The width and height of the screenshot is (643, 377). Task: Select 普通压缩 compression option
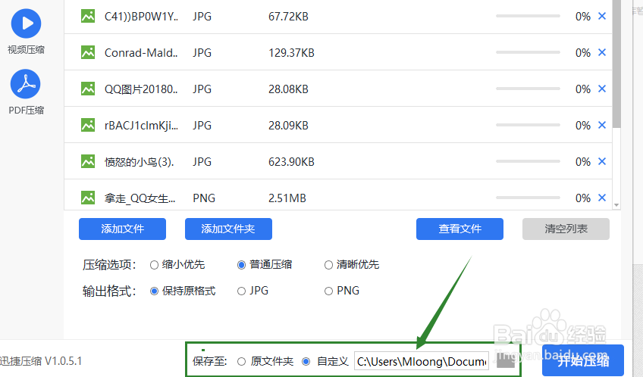coord(242,265)
